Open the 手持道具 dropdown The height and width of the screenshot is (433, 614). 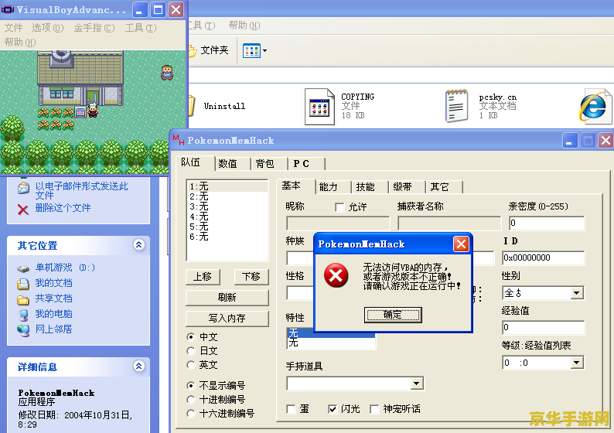417,384
